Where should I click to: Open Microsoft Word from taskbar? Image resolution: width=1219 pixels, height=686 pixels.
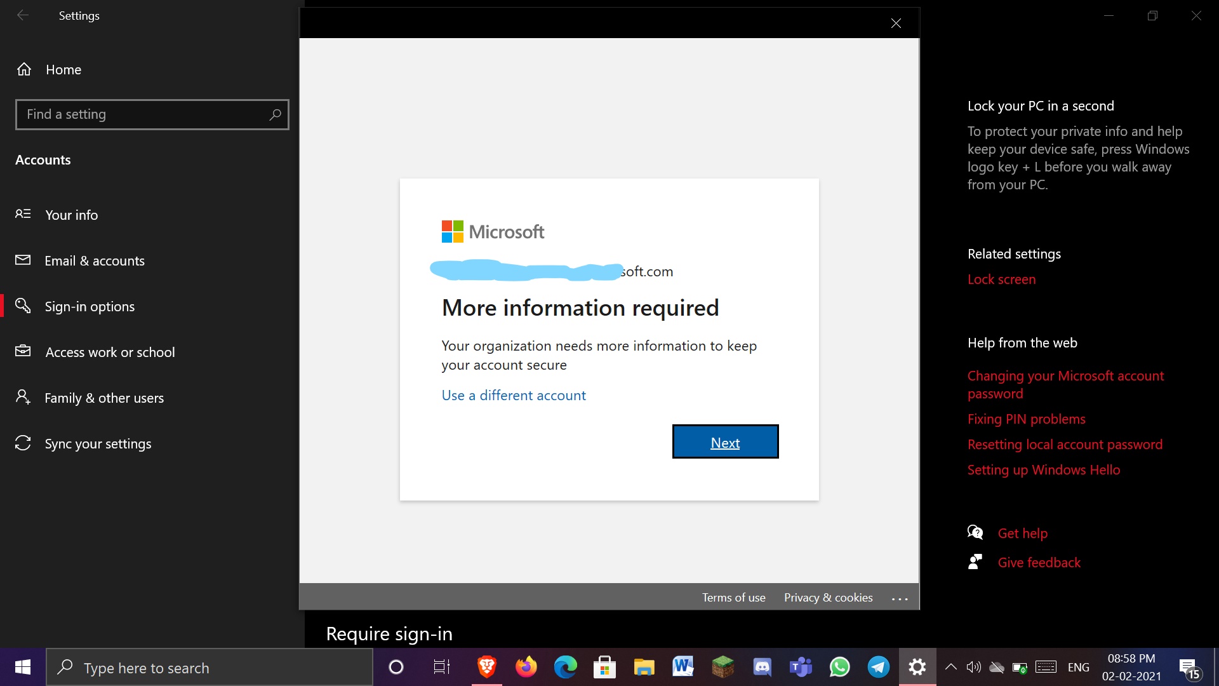[x=683, y=667]
